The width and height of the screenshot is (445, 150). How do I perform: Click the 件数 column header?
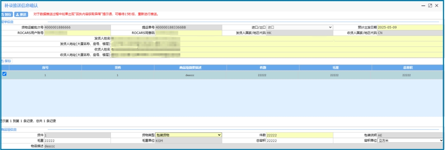pyautogui.click(x=263, y=68)
